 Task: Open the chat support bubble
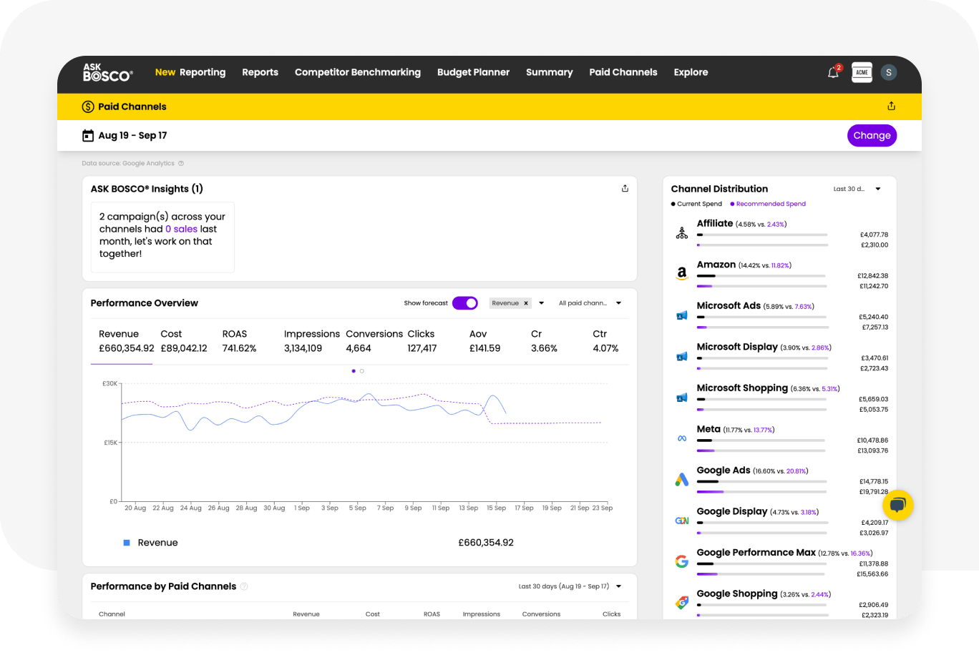[x=897, y=505]
